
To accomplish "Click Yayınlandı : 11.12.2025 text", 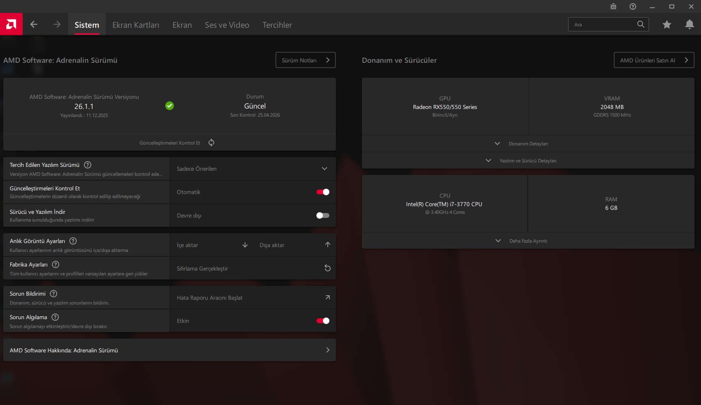I will pyautogui.click(x=84, y=115).
